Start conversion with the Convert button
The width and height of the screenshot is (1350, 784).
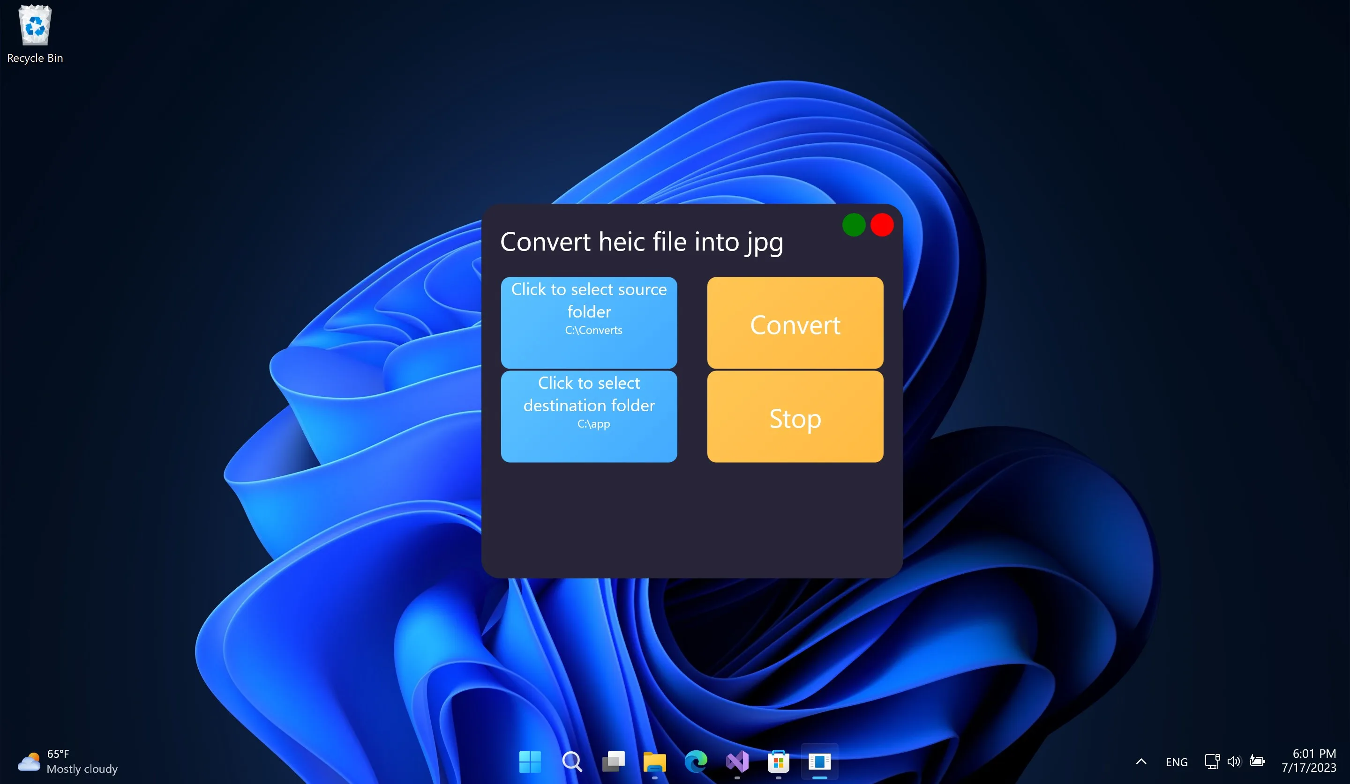[x=795, y=322]
